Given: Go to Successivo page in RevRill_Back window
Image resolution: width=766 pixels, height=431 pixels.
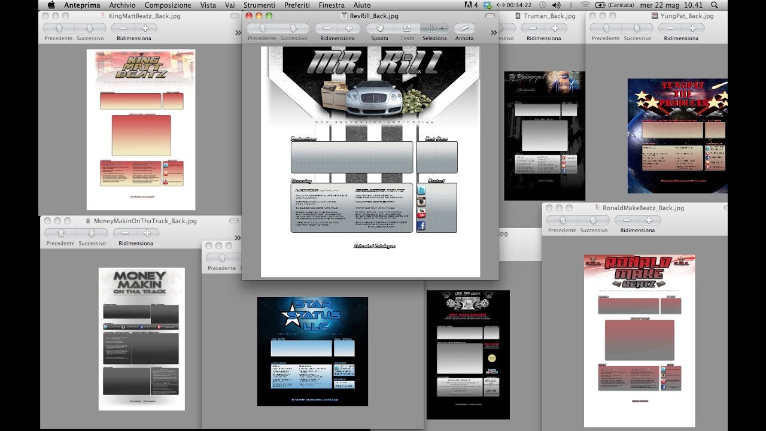Looking at the screenshot, I should pyautogui.click(x=293, y=28).
